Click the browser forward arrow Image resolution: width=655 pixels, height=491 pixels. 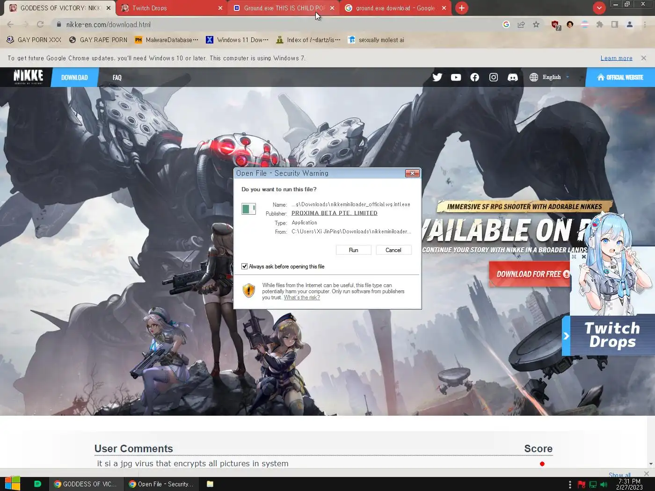point(25,24)
